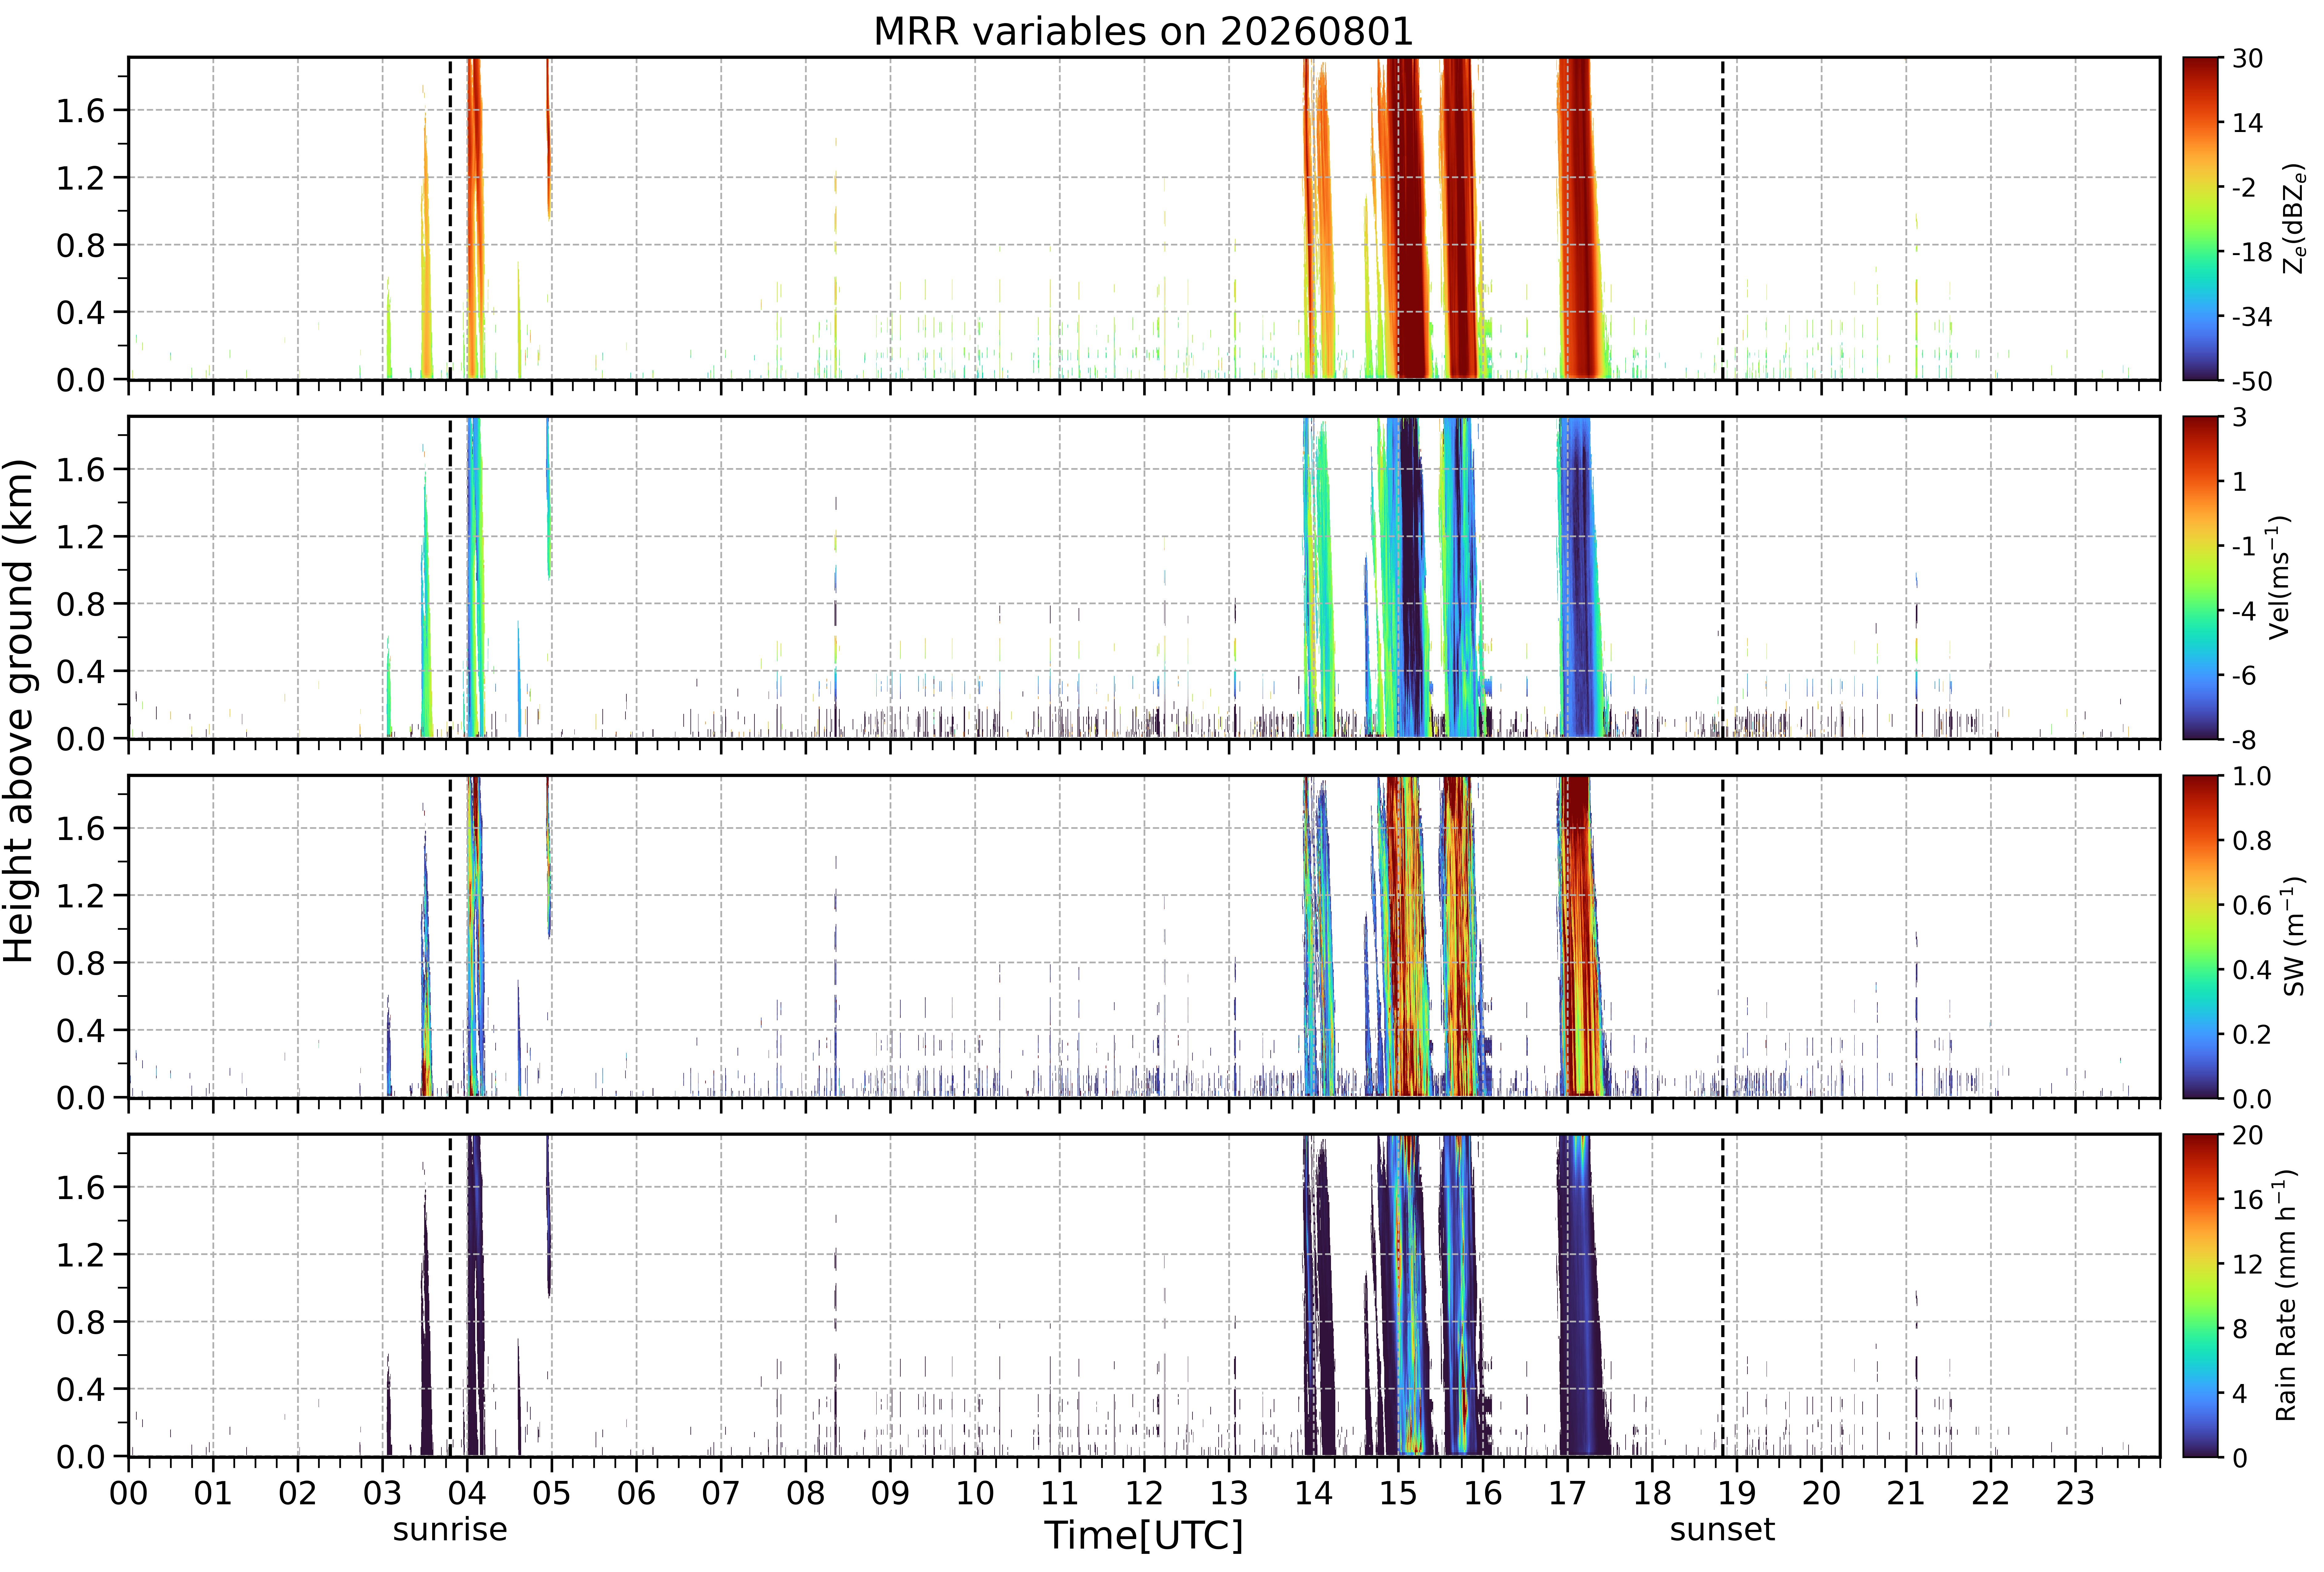This screenshot has height=1572, width=2324.
Task: Click the 23 hour tick label
Action: 2075,1493
